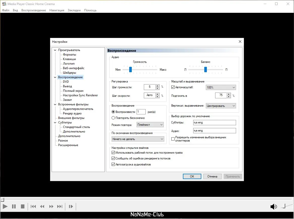The image size is (294, 219).
Task: Click the Громкость volume slider
Action: [x=130, y=70]
